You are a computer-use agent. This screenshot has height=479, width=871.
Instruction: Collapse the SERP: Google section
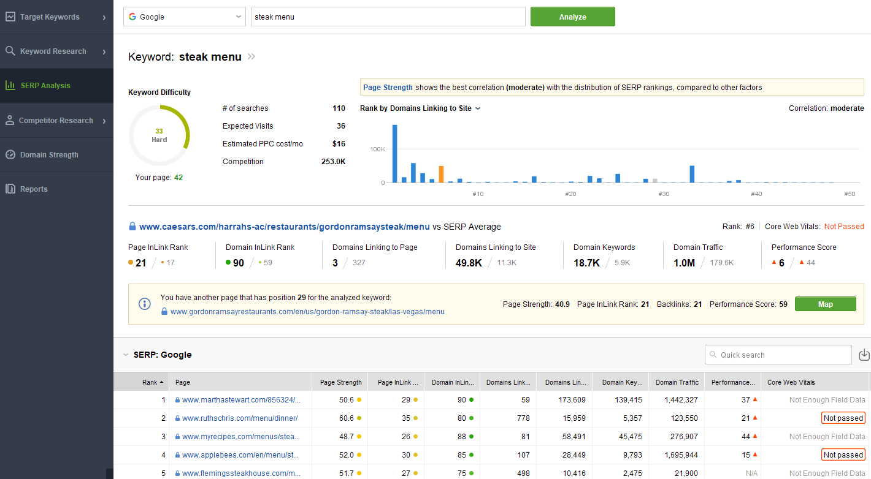126,355
